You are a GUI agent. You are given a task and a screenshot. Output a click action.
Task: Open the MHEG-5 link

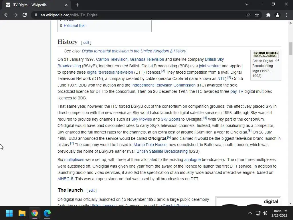tap(65, 179)
